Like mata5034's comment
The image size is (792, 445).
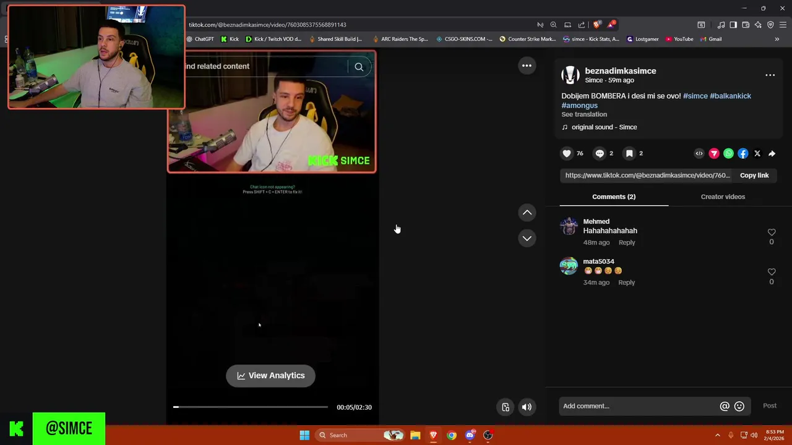point(772,272)
